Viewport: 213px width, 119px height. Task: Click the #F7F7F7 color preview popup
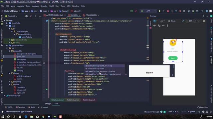[149, 71]
